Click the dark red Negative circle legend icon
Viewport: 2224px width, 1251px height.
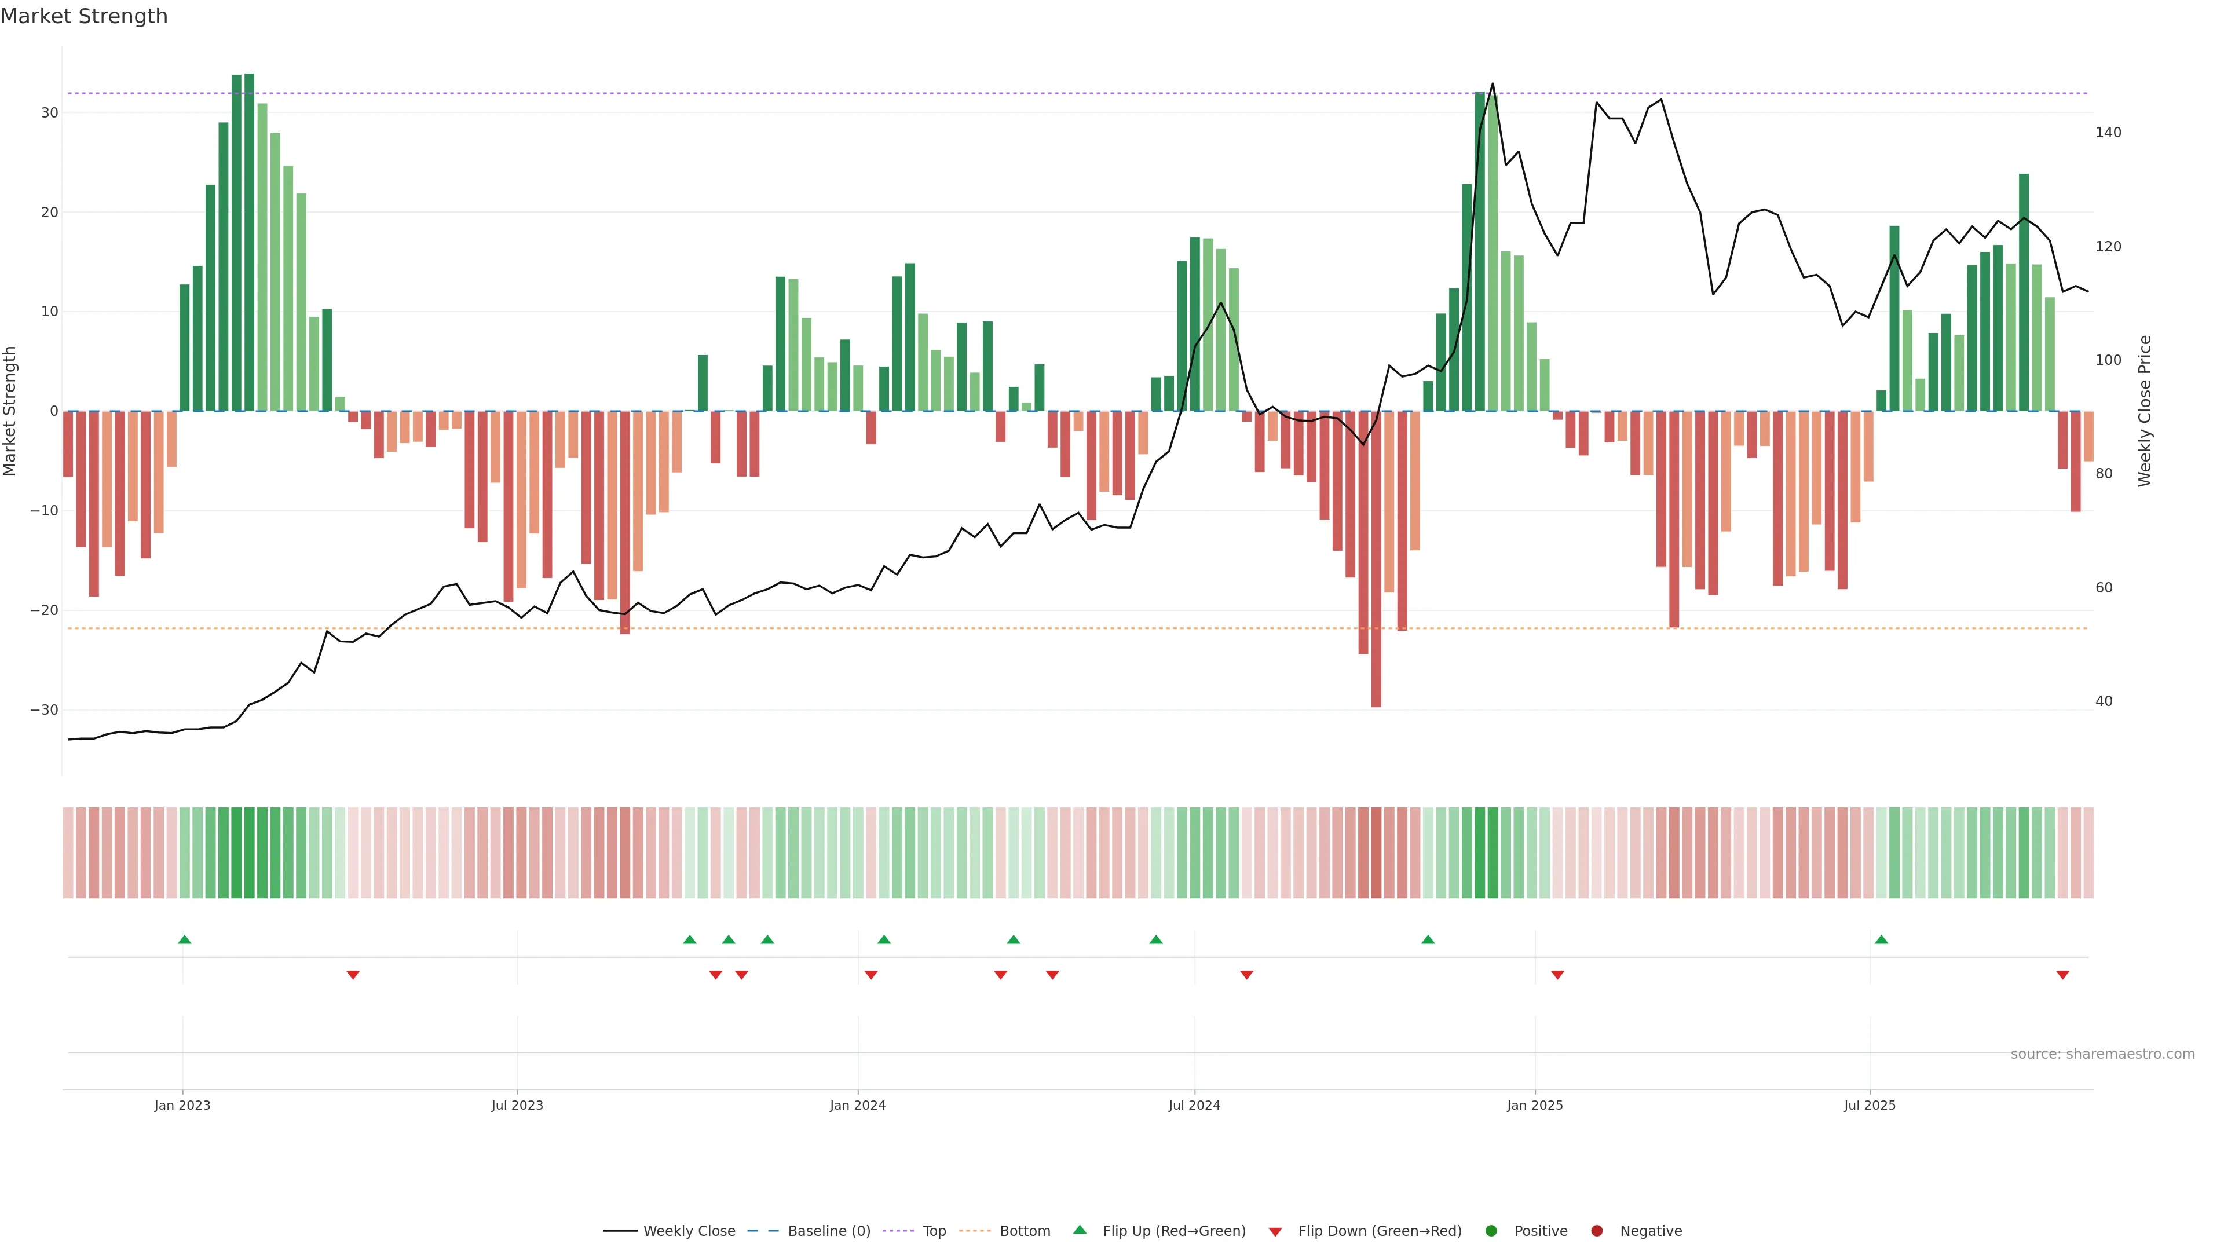[x=1596, y=1231]
